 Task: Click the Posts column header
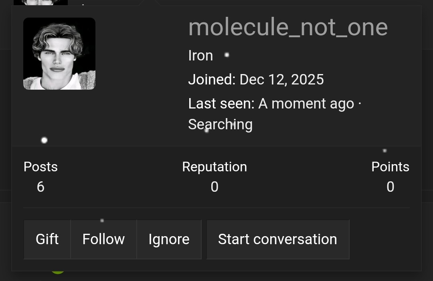pyautogui.click(x=40, y=167)
